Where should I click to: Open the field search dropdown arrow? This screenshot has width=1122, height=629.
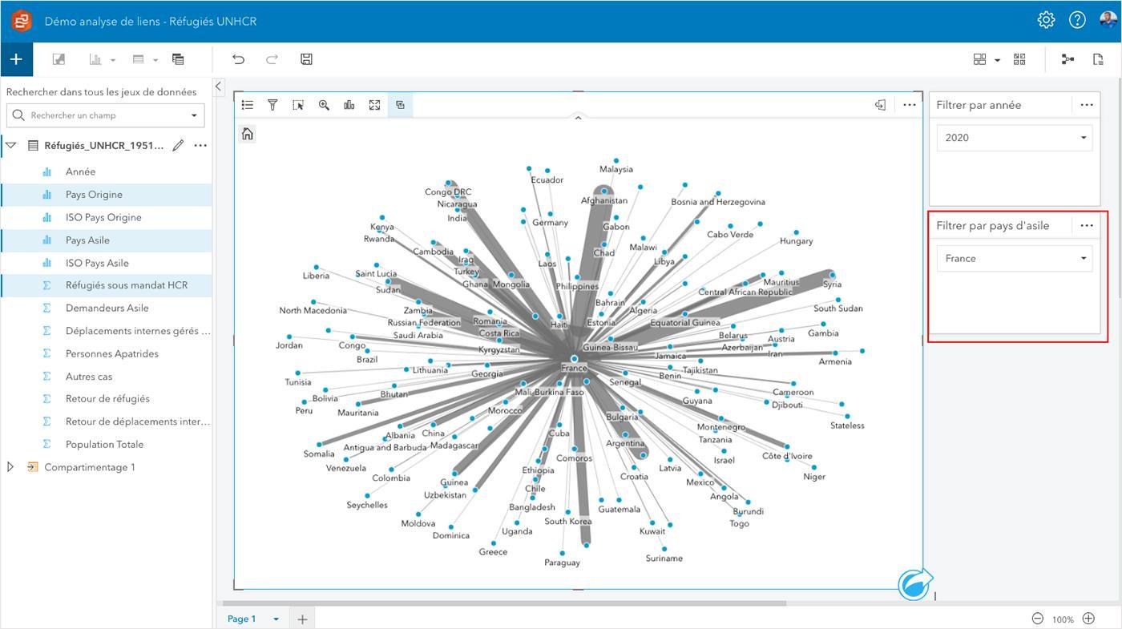[194, 115]
